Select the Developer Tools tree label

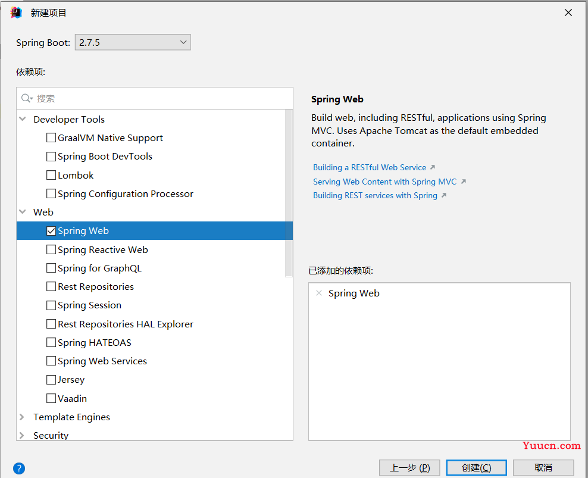(69, 119)
